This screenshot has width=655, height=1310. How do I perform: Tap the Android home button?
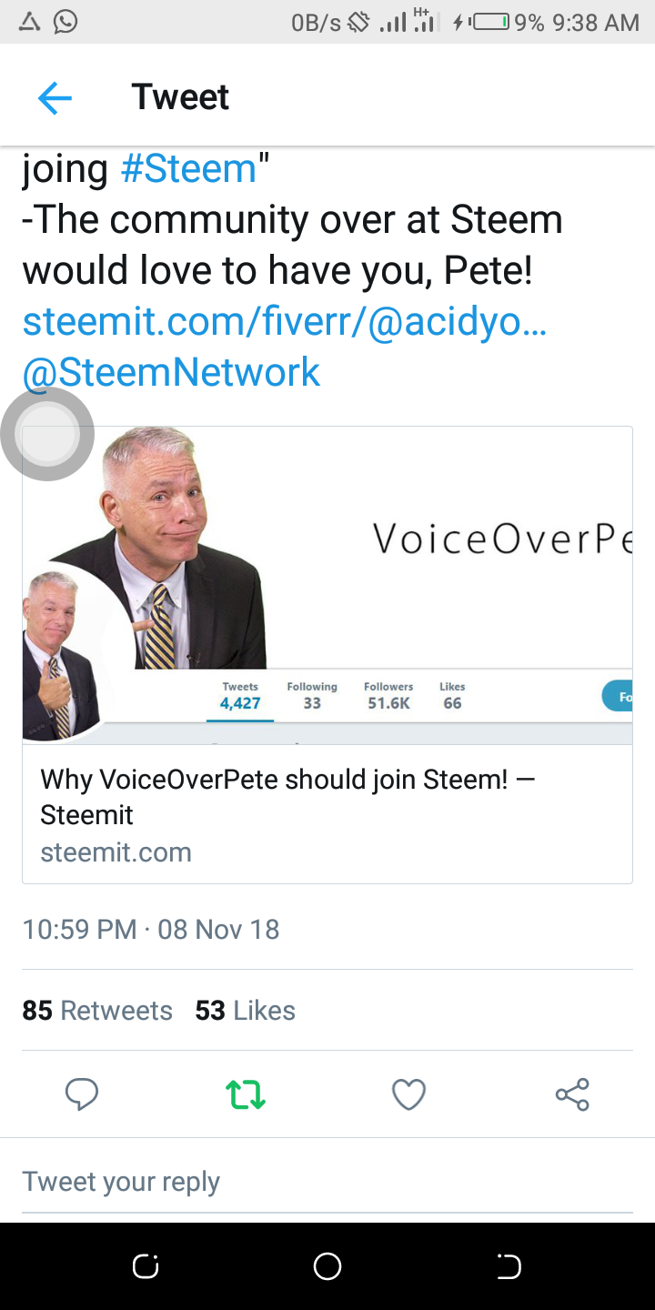[x=327, y=1266]
